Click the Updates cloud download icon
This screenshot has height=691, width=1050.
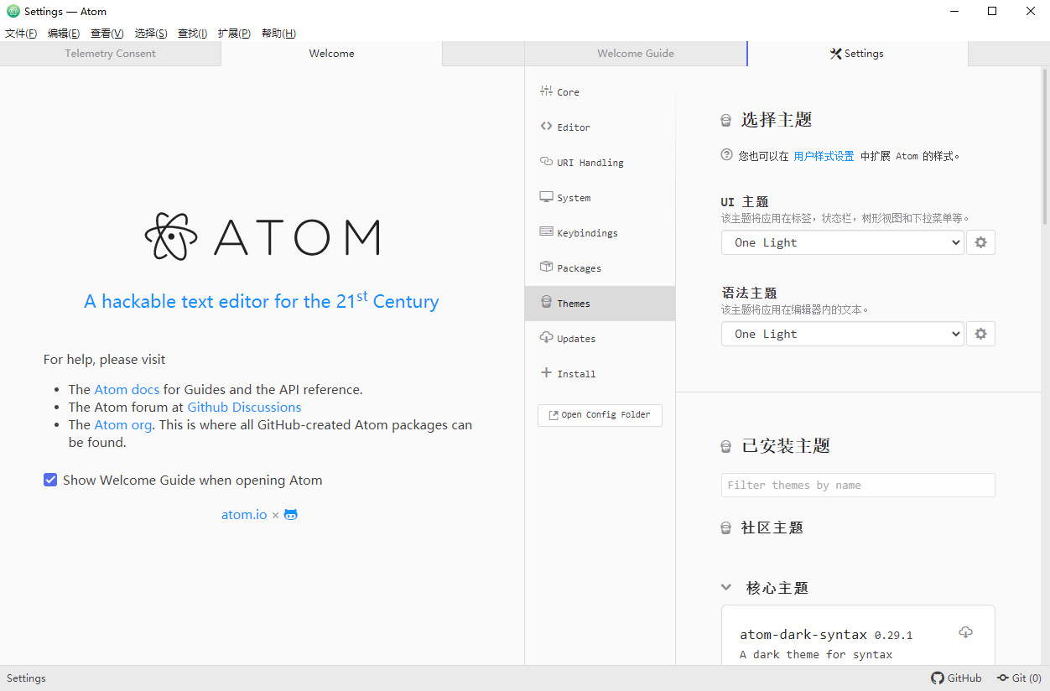[x=546, y=338]
